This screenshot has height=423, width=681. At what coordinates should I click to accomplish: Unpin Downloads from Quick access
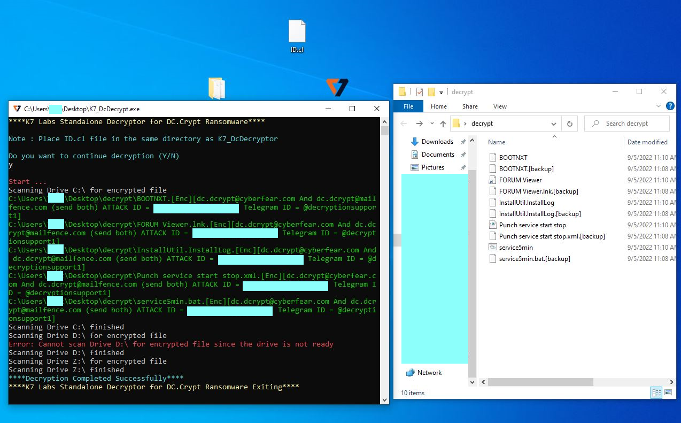(x=463, y=141)
